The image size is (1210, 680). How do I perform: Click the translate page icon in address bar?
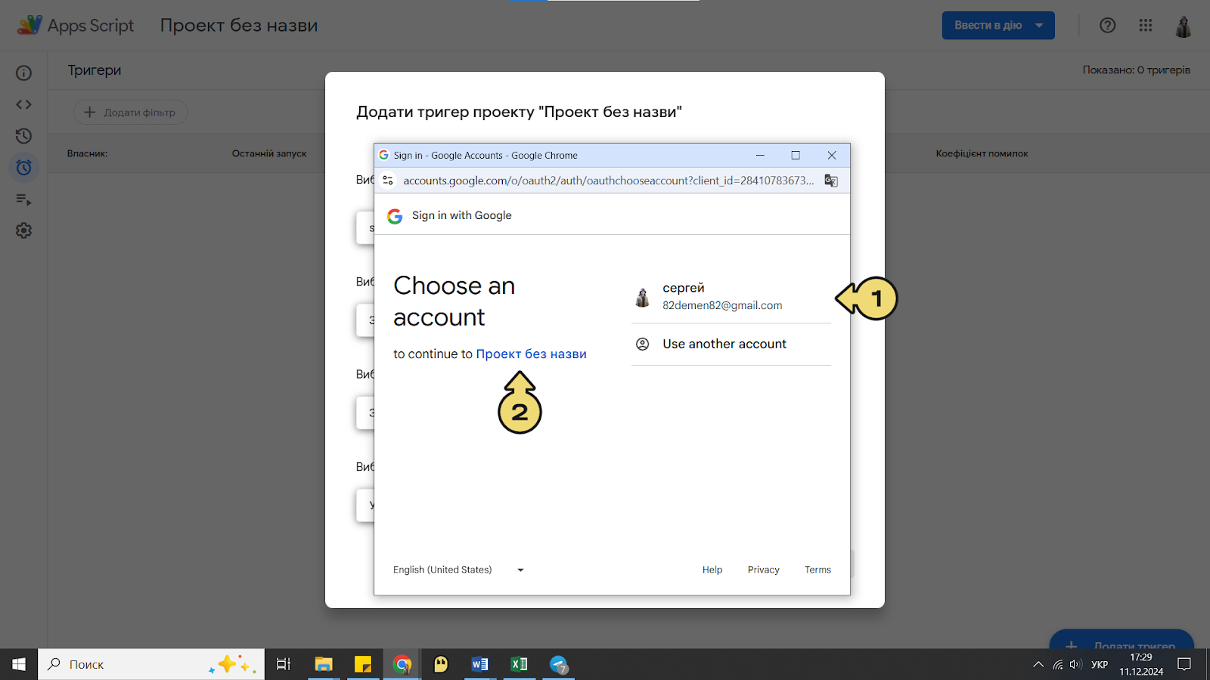coord(831,181)
